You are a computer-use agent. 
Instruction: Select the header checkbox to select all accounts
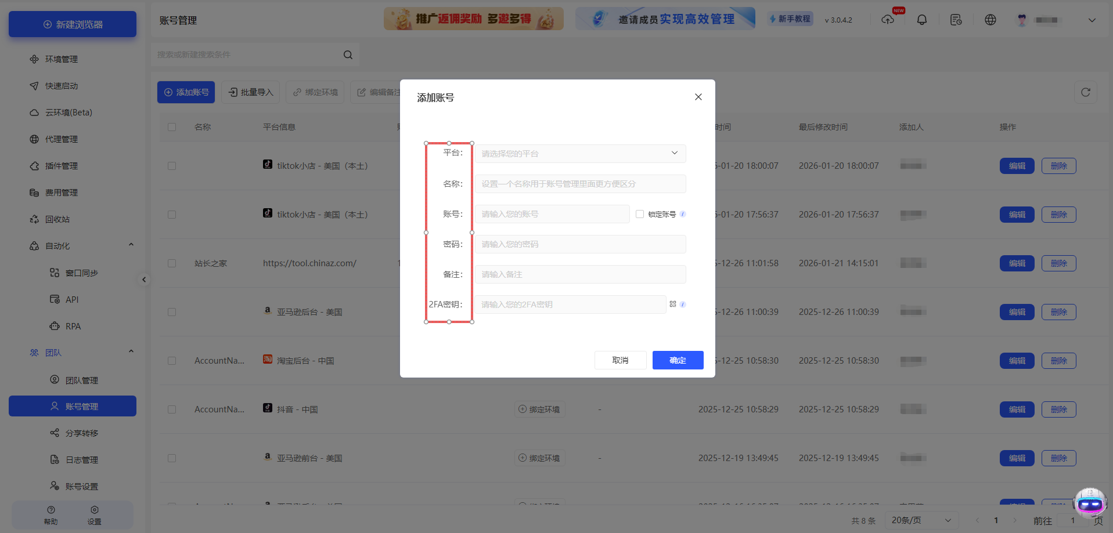(172, 126)
